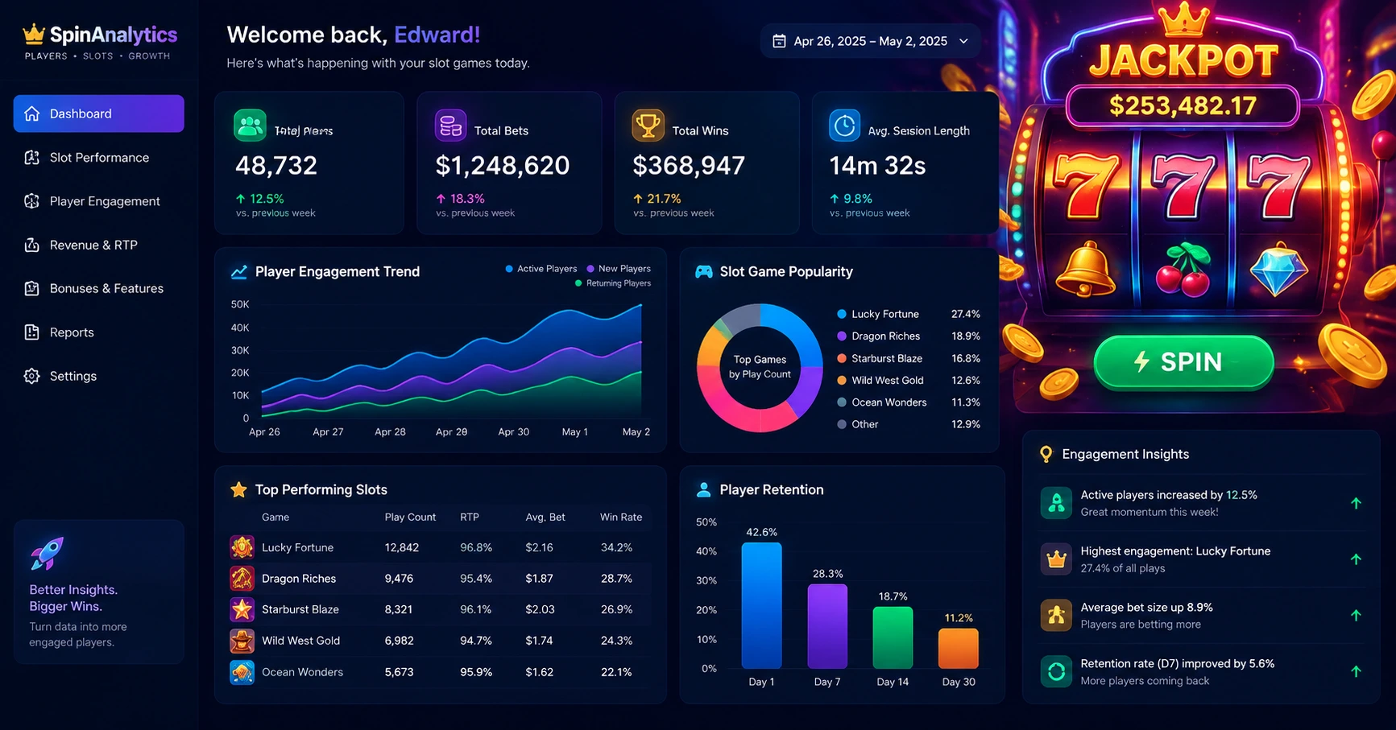1396x730 pixels.
Task: Click the Day 1 retention bar
Action: [761, 605]
